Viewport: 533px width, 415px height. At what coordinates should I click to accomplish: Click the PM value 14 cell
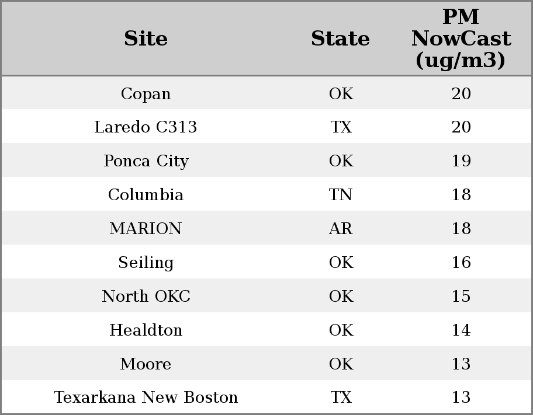(461, 330)
